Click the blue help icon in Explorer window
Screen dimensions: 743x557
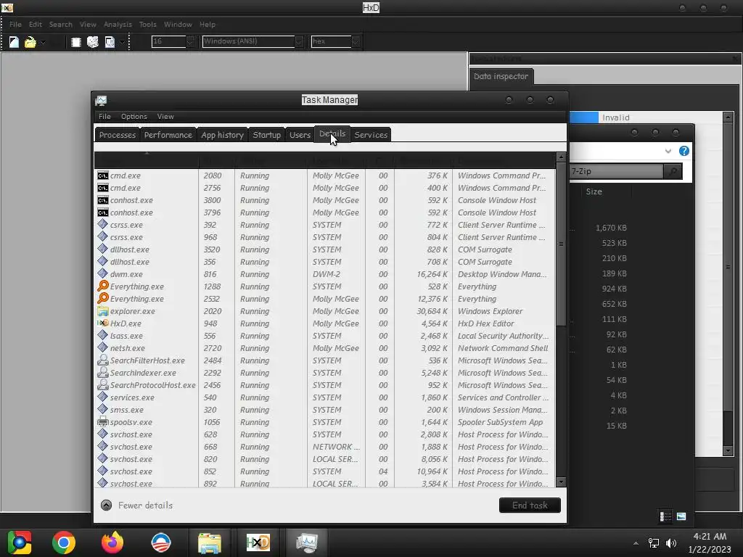pos(684,151)
